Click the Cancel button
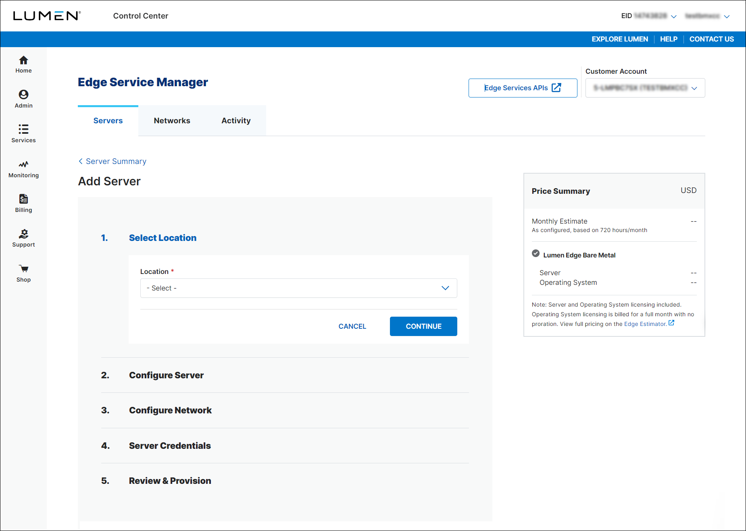This screenshot has width=746, height=531. click(x=352, y=326)
